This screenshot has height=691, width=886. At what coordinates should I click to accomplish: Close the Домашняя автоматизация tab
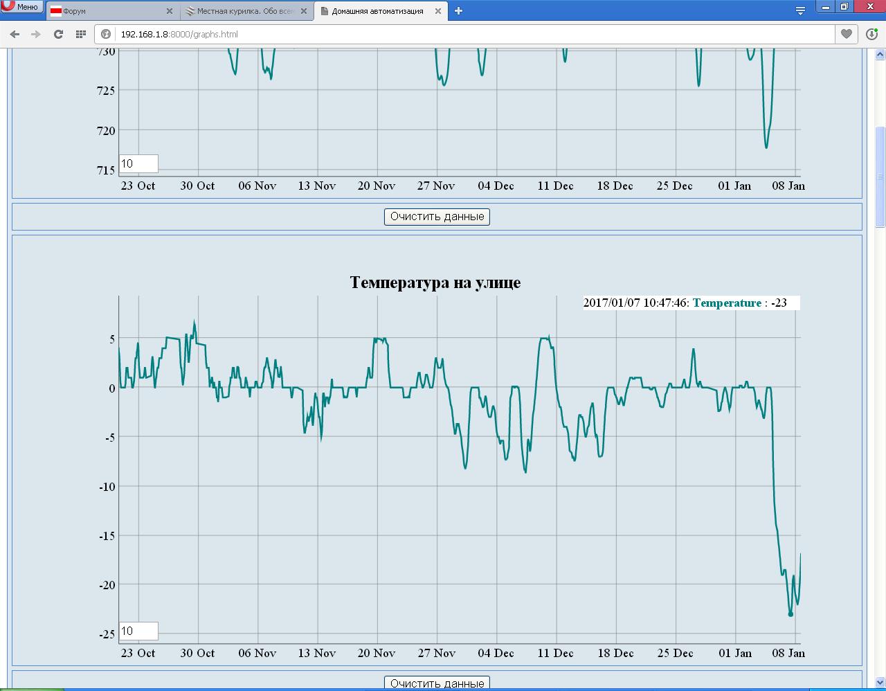point(437,11)
